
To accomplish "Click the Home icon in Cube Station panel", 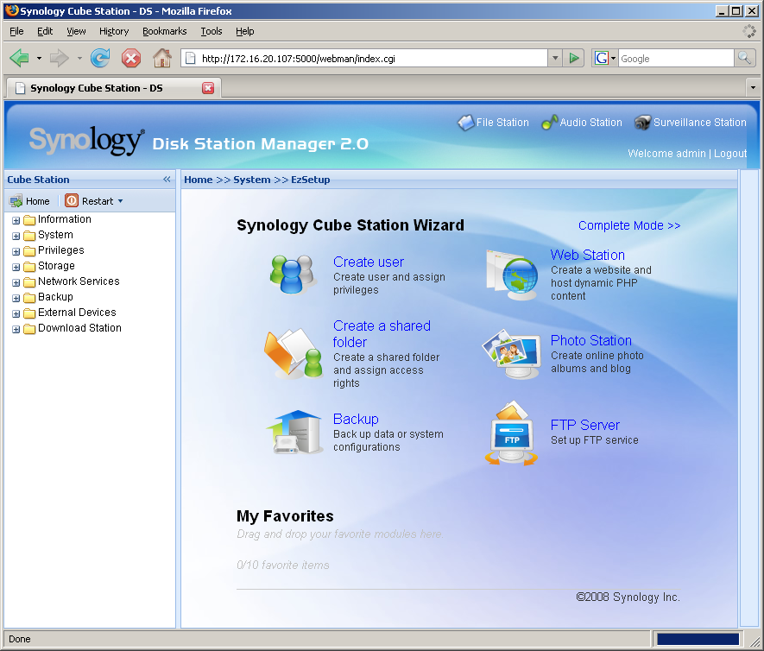I will pos(16,201).
